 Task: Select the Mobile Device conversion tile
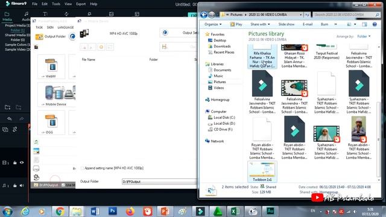tap(57, 95)
